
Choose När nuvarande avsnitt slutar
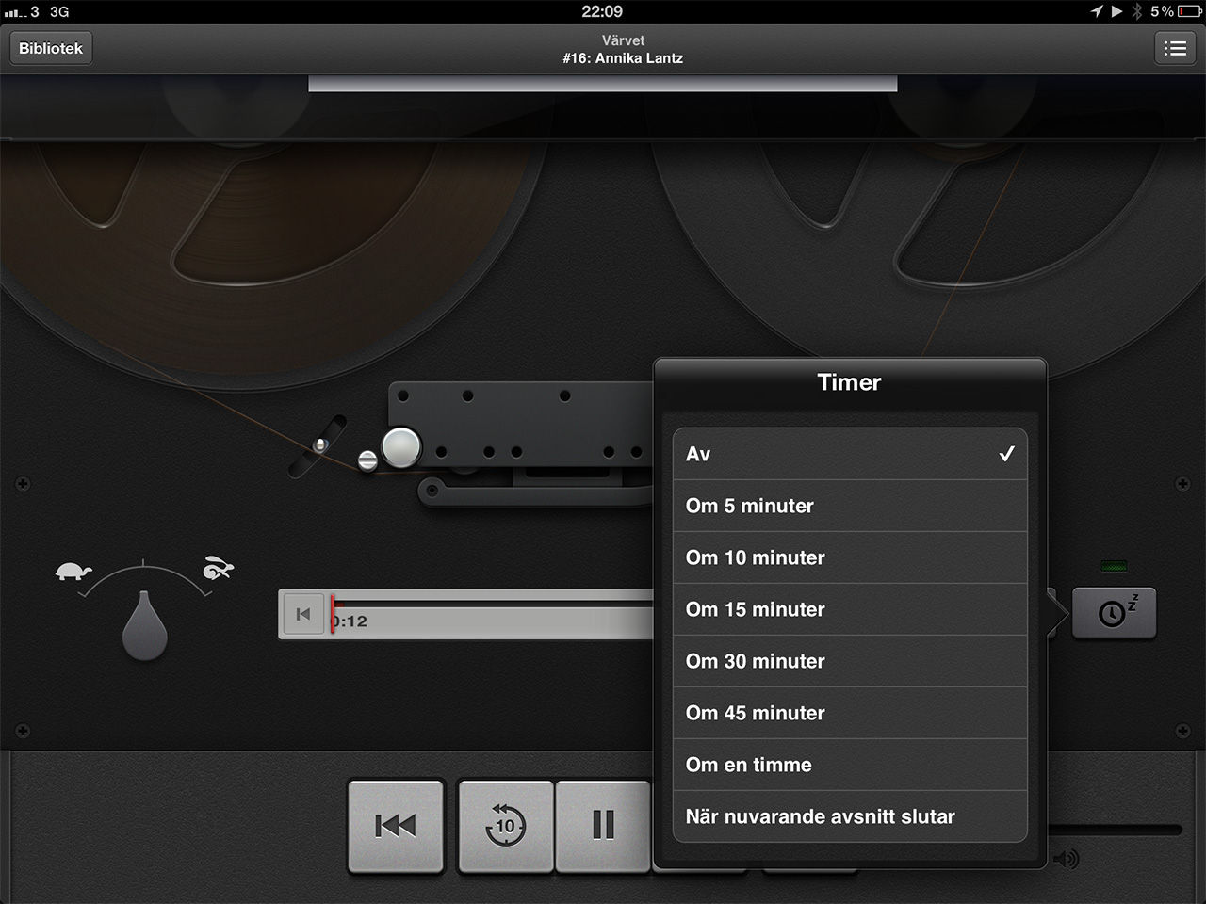click(850, 816)
